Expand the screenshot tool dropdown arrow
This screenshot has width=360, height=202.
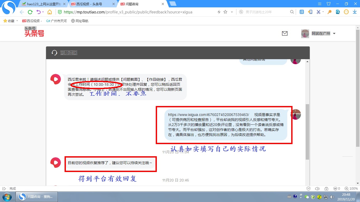tap(323, 12)
